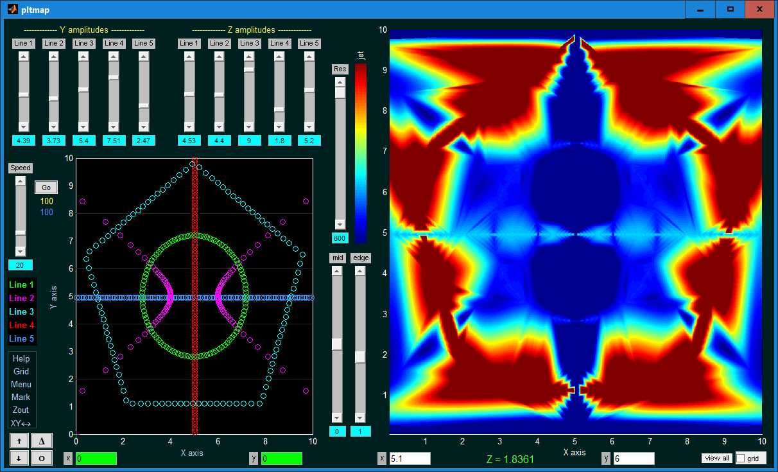The width and height of the screenshot is (778, 472).
Task: Click the Go button
Action: click(x=46, y=188)
